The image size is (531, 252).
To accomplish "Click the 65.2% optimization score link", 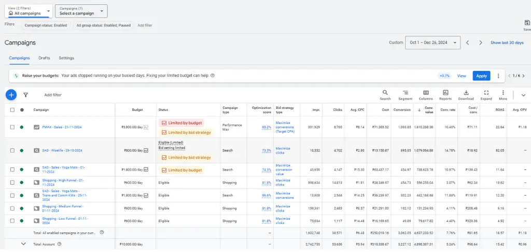I will [267, 128].
